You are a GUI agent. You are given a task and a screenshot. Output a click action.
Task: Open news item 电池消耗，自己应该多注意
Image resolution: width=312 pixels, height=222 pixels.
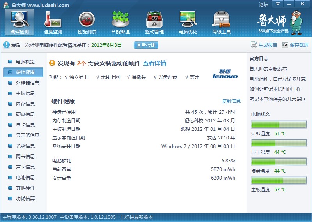pos(278,79)
